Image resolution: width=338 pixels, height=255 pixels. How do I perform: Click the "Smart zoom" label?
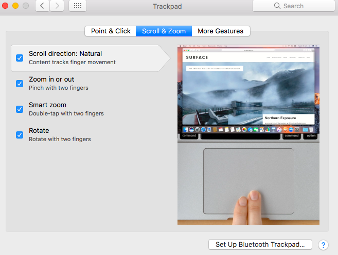tap(48, 105)
